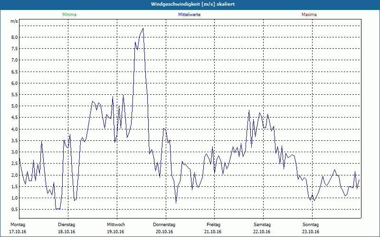Click the 5,0 y-axis value
This screenshot has width=380, height=237.
(14, 106)
